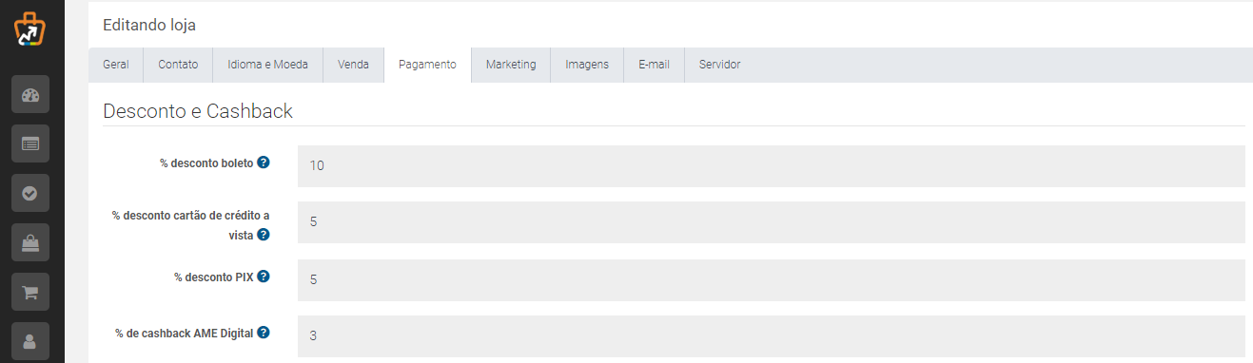This screenshot has width=1253, height=363.
Task: Switch to the Marketing tab
Action: coord(511,65)
